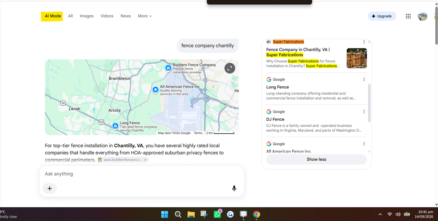Click the Google favicon on Long Fence card
438x221 pixels.
pos(269,79)
